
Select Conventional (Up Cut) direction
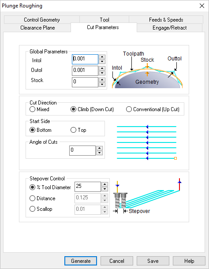tap(153, 109)
